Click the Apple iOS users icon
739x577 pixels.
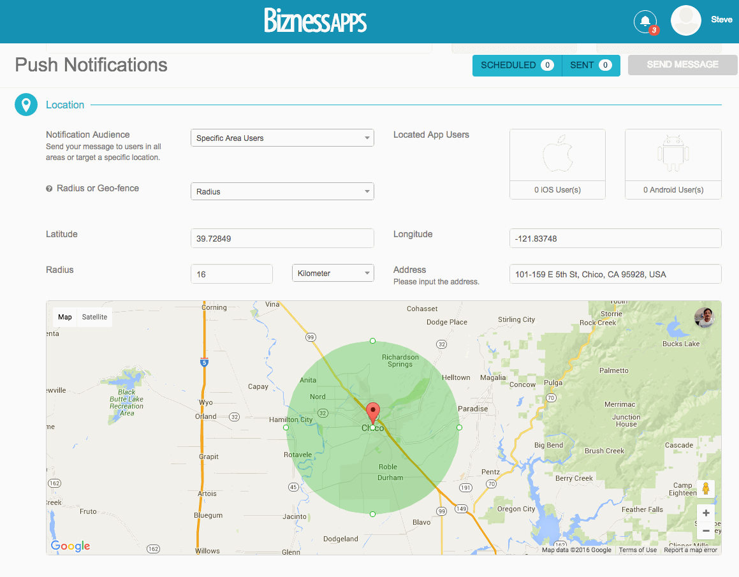[557, 154]
